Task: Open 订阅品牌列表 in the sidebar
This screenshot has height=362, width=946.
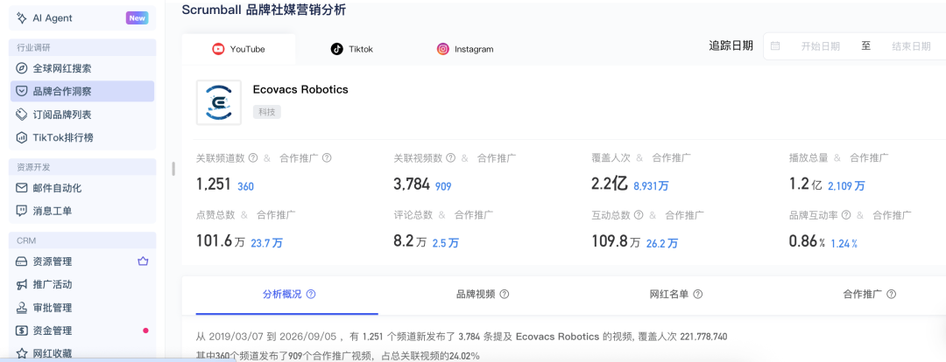Action: pos(82,115)
